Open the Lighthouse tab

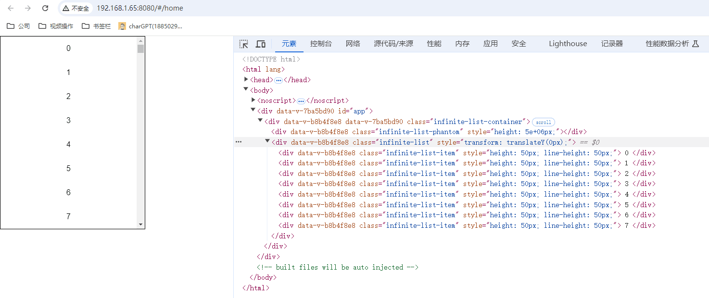click(568, 44)
